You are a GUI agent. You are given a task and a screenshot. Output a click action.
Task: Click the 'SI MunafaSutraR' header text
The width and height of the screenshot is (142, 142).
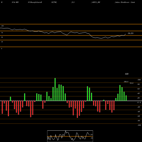pyautogui.click(x=35, y=2)
